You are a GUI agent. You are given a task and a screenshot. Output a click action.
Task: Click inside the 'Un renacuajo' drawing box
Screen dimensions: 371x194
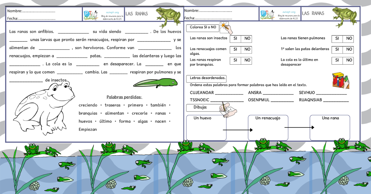pyautogui.click(x=268, y=128)
